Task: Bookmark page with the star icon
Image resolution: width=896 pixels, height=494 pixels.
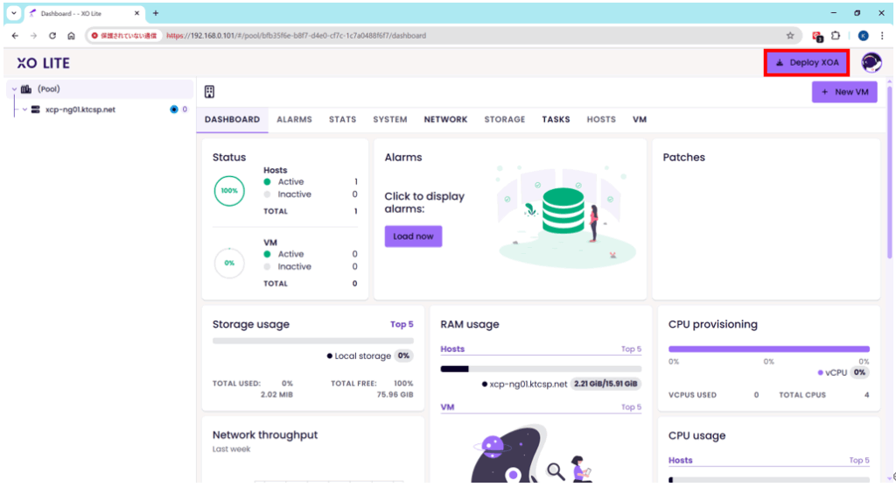Action: pyautogui.click(x=790, y=36)
